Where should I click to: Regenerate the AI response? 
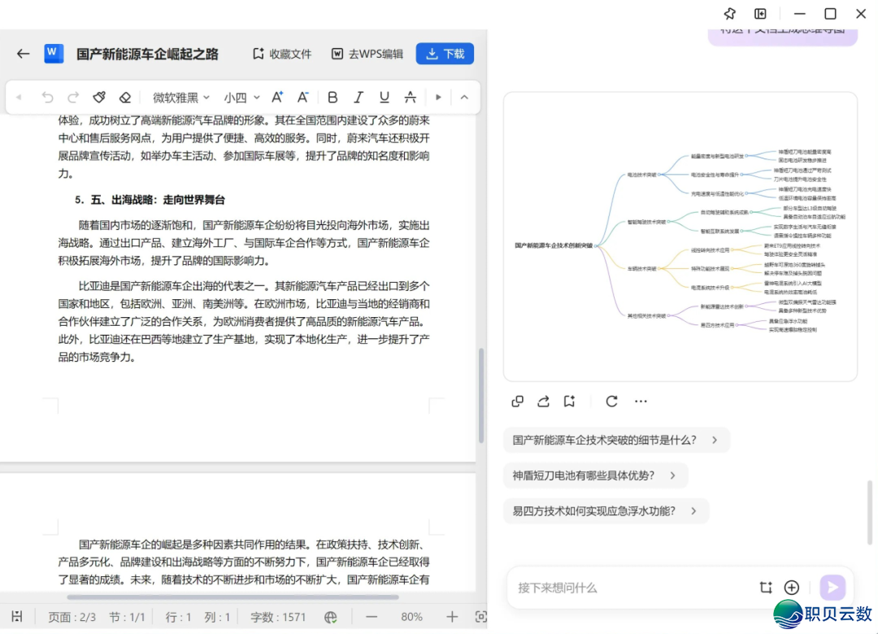[612, 402]
